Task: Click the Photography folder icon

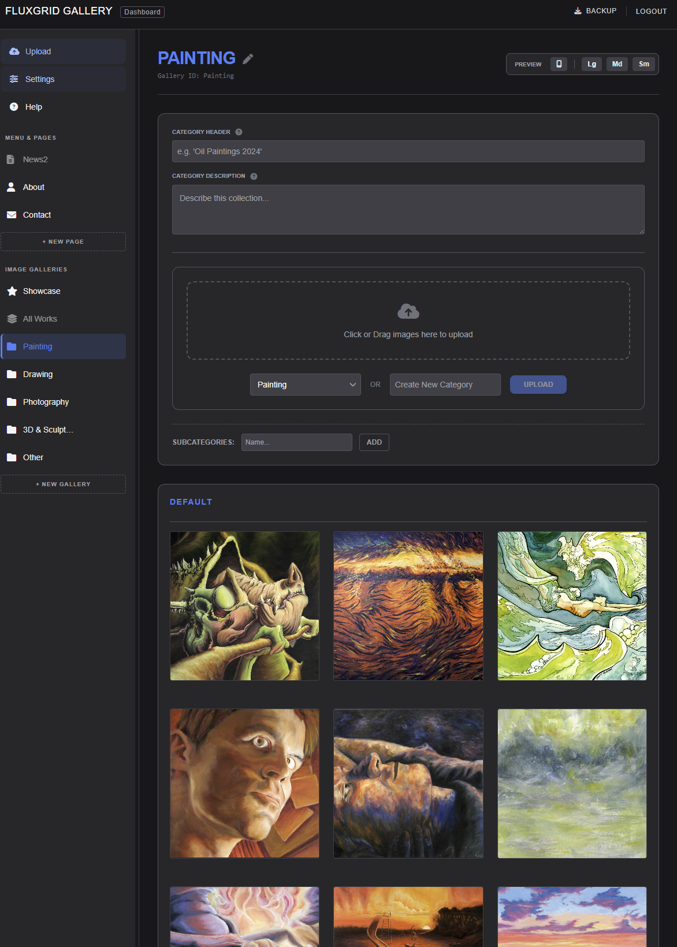Action: tap(12, 402)
